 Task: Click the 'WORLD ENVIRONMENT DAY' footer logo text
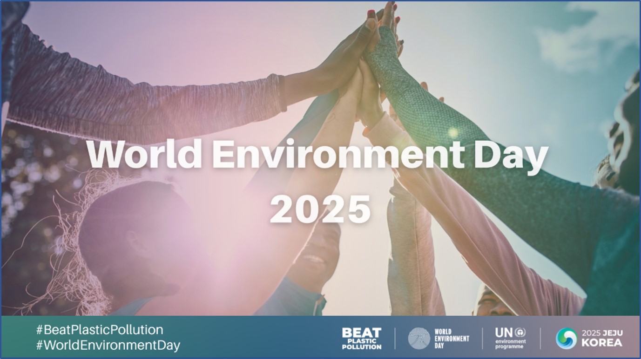[452, 339]
